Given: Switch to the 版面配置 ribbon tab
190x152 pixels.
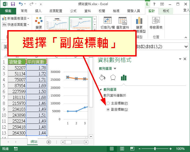Looking at the screenshot, I should pos(56,11).
